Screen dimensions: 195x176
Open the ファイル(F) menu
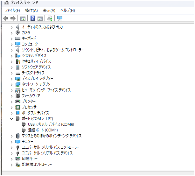pyautogui.click(x=12, y=10)
